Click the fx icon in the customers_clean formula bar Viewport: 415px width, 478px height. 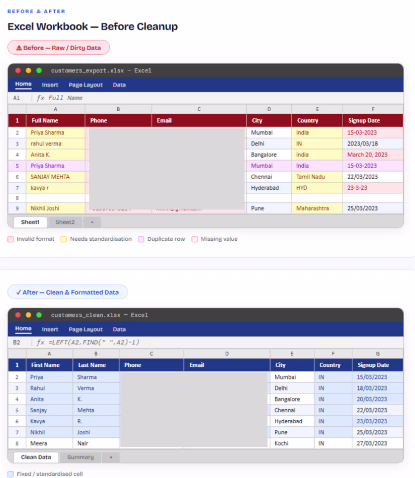click(40, 342)
